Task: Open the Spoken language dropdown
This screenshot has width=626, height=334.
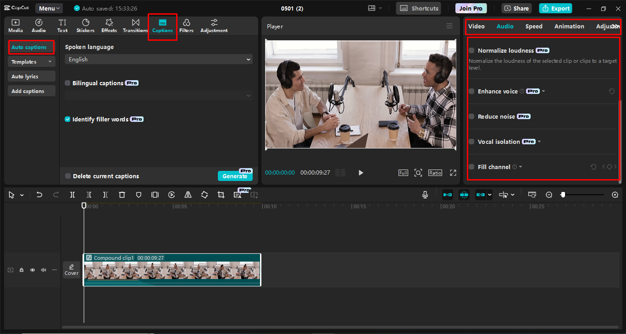Action: (x=158, y=60)
